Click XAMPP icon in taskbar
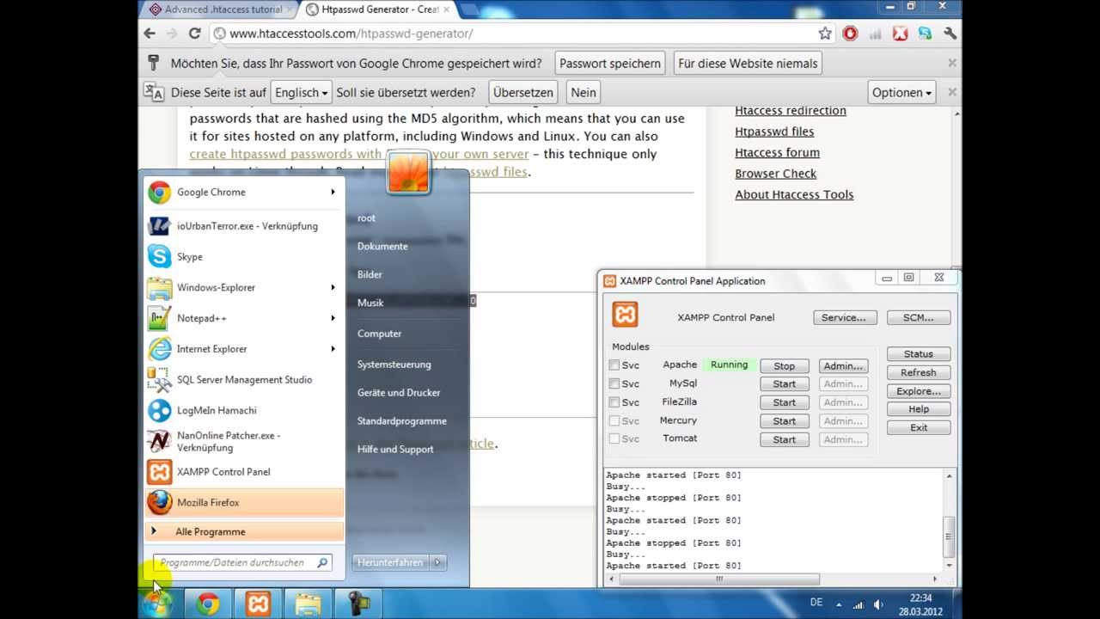Viewport: 1100px width, 619px height. [258, 604]
